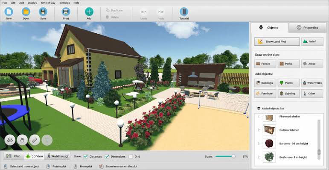Toggle the small icon left of Outdoor kitchen
Viewport: 329px width, 170px height.
coord(259,130)
